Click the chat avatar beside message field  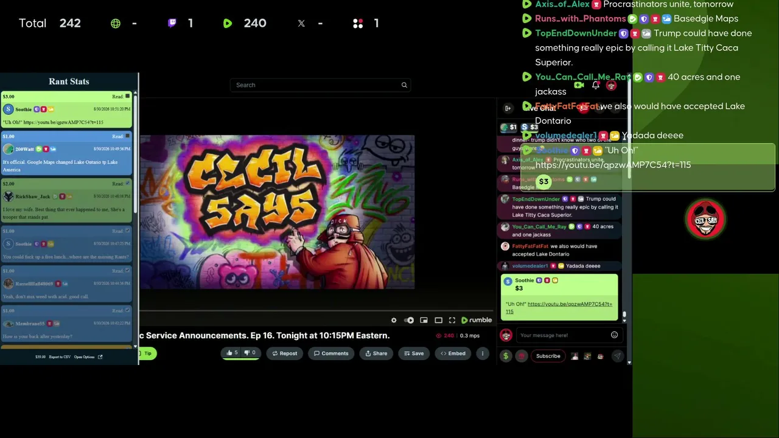(506, 335)
